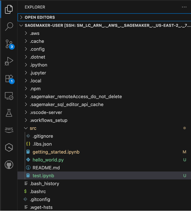Screen dimensions: 191x211
Task: Collapse the src folder
Action: [33, 128]
